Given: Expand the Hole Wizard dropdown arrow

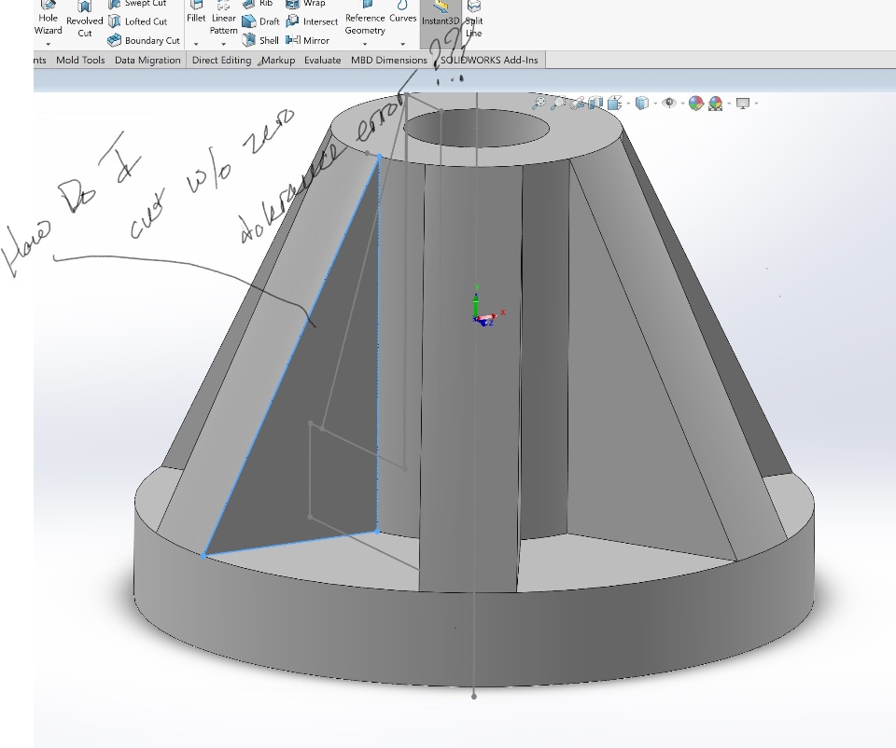Looking at the screenshot, I should (x=48, y=44).
